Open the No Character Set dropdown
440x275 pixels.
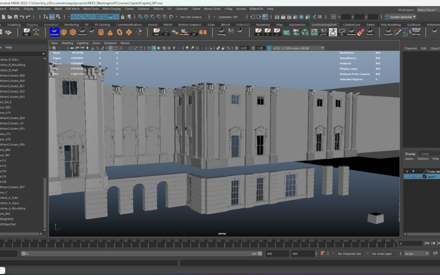coord(350,254)
